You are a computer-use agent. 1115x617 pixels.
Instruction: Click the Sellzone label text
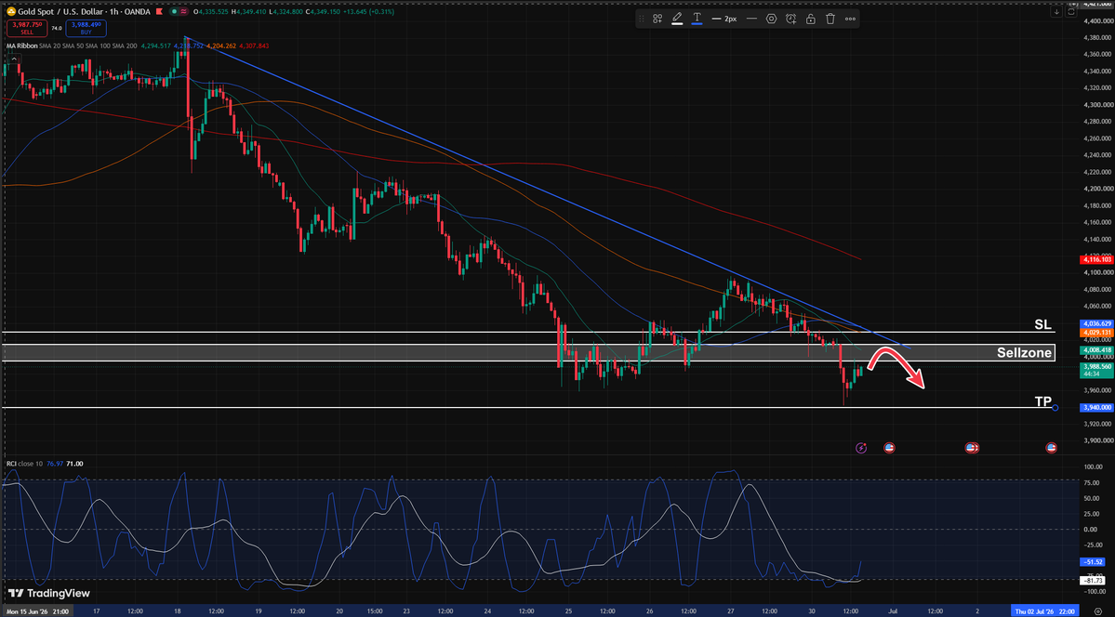click(1025, 352)
